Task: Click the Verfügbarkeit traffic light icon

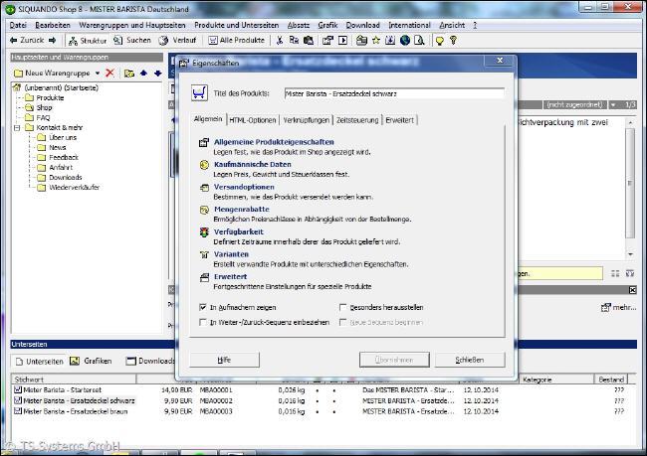Action: click(204, 232)
